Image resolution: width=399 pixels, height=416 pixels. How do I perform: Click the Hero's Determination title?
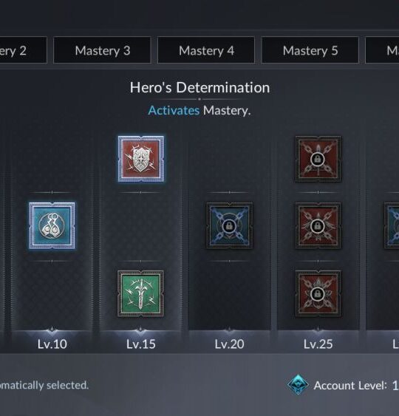coord(199,87)
